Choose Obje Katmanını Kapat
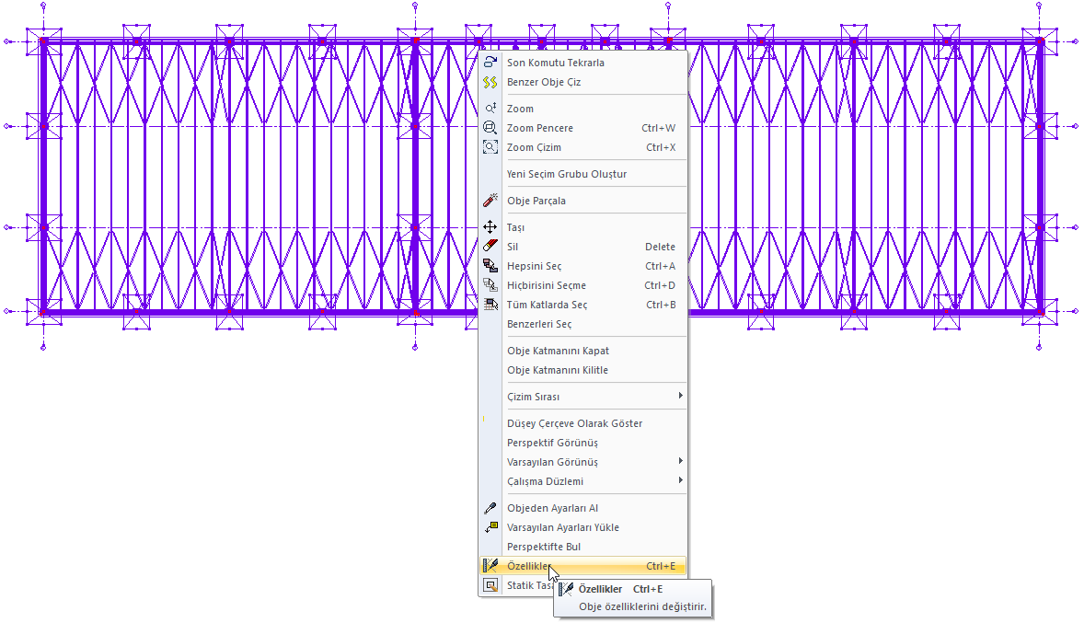Screen dimensions: 1084x623 click(x=582, y=351)
